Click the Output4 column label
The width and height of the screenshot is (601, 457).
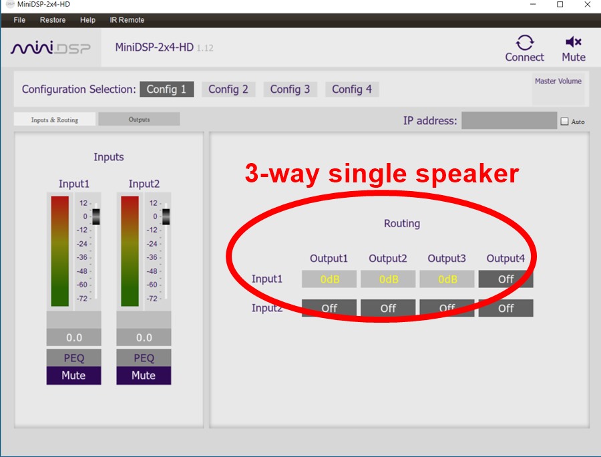(506, 259)
